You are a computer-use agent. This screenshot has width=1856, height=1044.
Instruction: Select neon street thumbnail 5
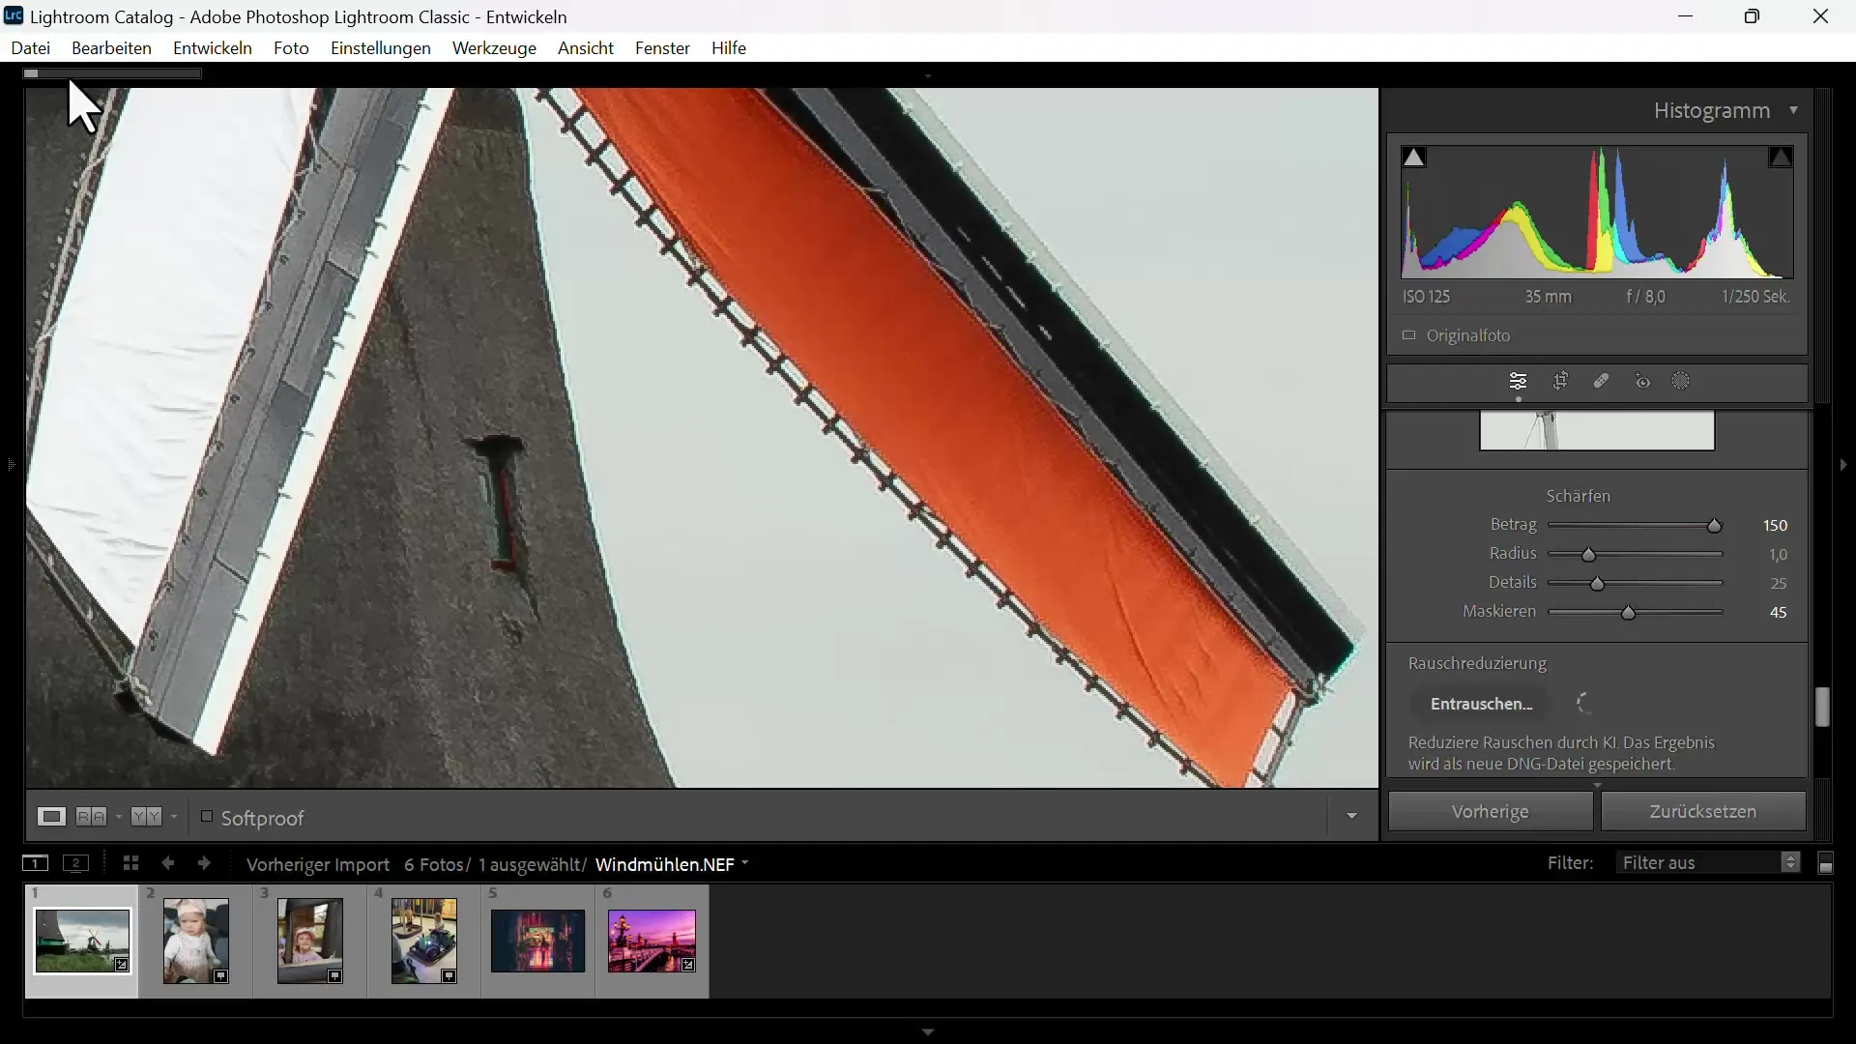tap(537, 941)
